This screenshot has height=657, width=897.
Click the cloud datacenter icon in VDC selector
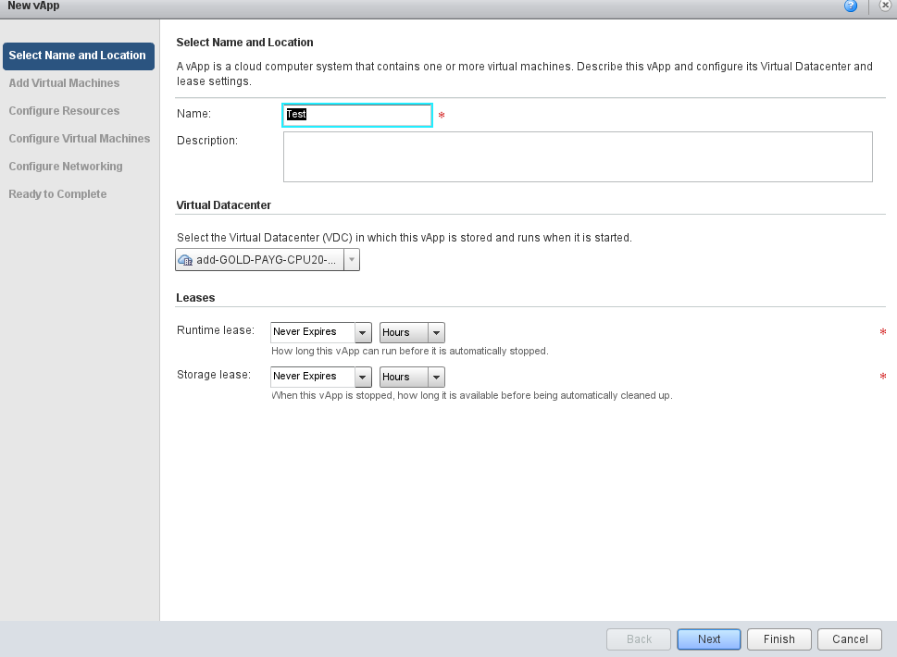click(x=185, y=261)
